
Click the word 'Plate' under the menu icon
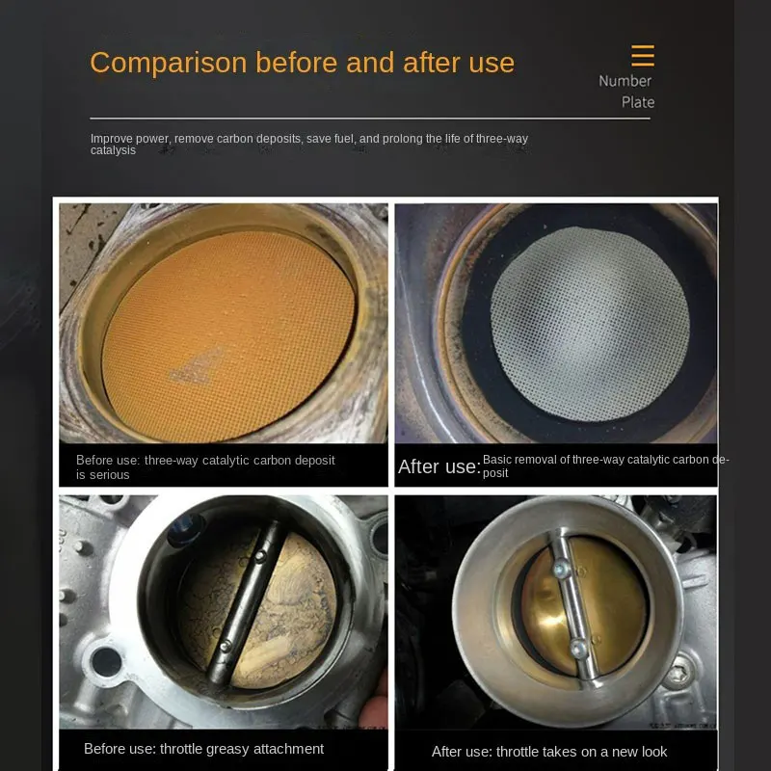638,102
